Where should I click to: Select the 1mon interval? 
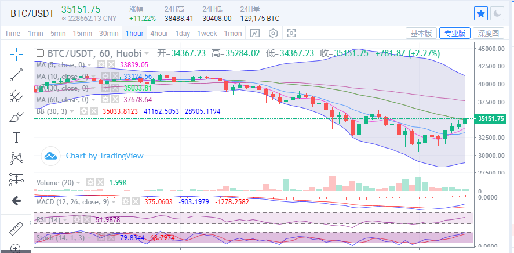pos(233,33)
